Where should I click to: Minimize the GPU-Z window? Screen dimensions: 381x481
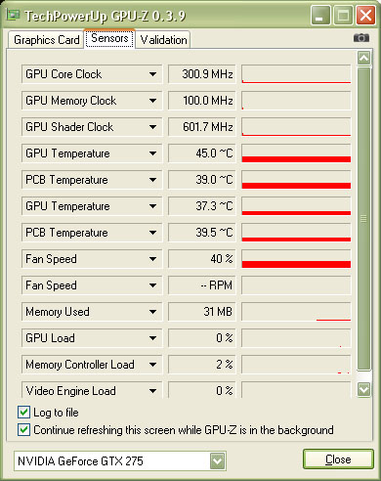tap(320, 15)
